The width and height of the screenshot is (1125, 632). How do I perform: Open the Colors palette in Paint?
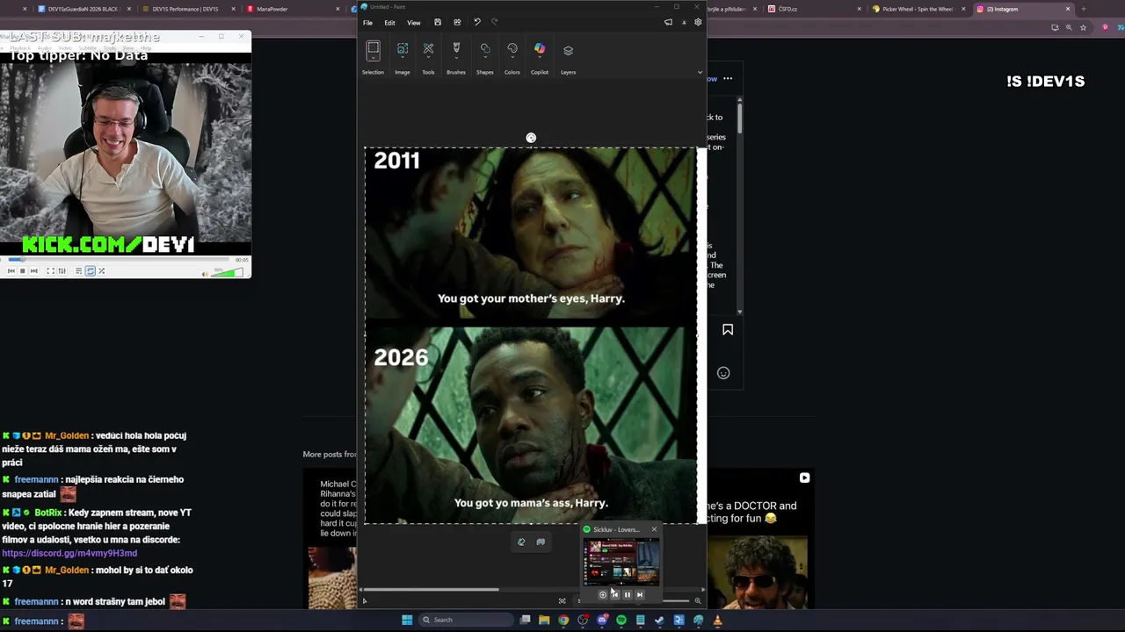(512, 49)
